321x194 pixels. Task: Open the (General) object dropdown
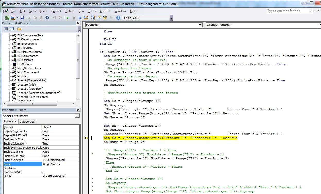pos(200,25)
